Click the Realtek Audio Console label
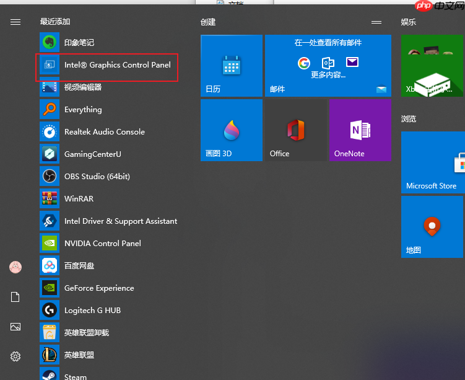Image resolution: width=465 pixels, height=380 pixels. click(105, 131)
